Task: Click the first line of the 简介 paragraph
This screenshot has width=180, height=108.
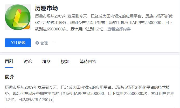Action: [87, 87]
